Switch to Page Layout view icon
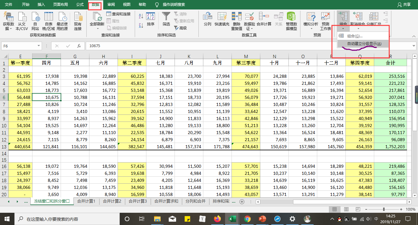The image size is (418, 225). (x=346, y=209)
